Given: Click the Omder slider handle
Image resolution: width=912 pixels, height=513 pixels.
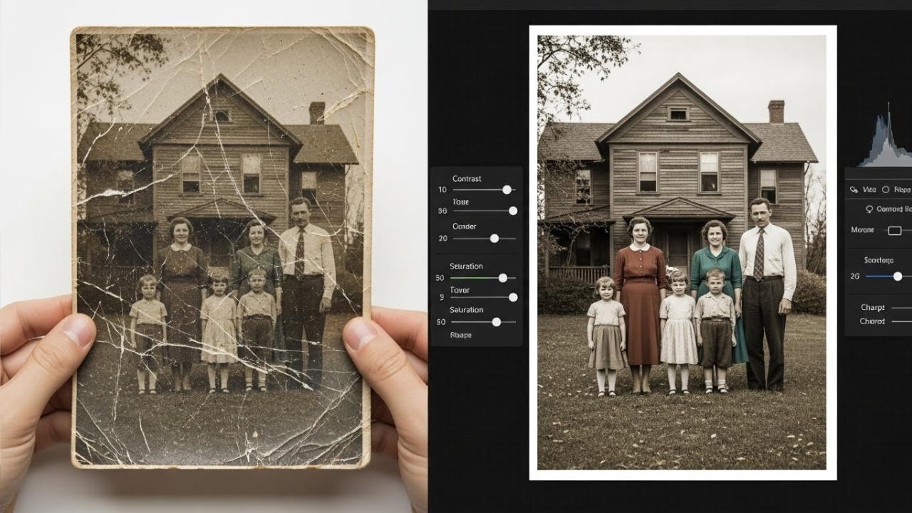Looking at the screenshot, I should (x=494, y=239).
